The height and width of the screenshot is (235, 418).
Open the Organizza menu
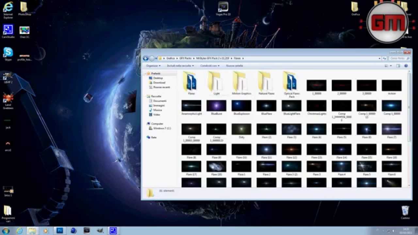[x=153, y=66]
